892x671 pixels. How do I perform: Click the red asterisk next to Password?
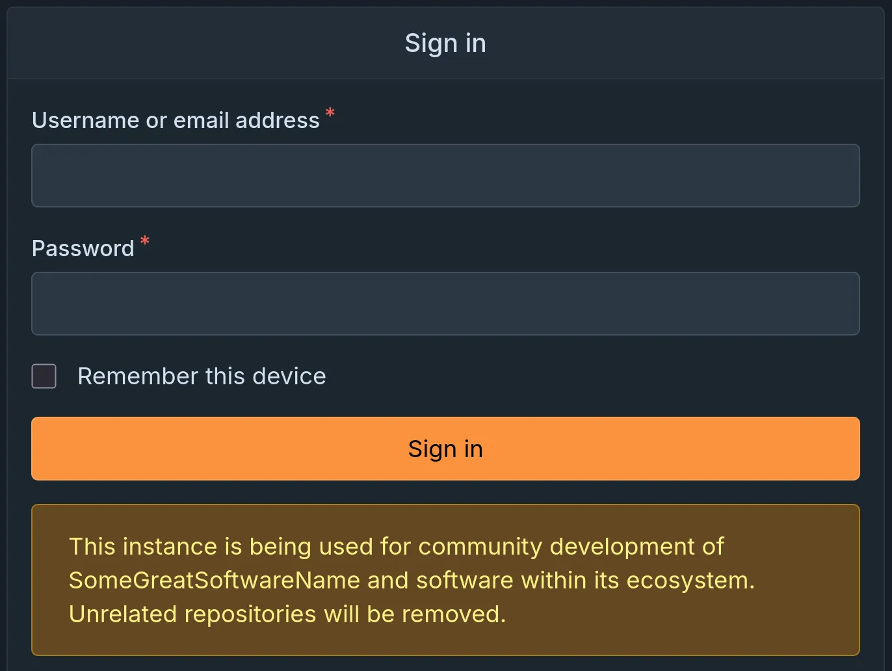pyautogui.click(x=144, y=241)
